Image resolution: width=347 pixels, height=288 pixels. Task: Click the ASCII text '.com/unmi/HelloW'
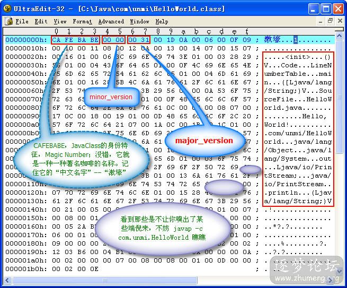click(x=298, y=133)
